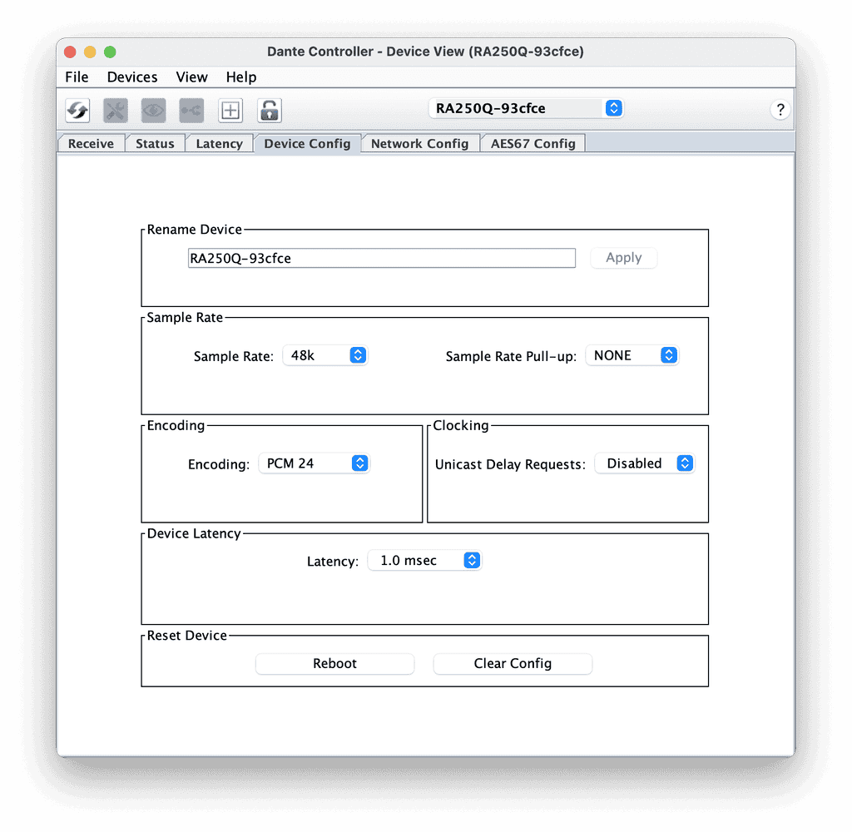Open help with the question mark button
852x832 pixels.
pyautogui.click(x=780, y=110)
